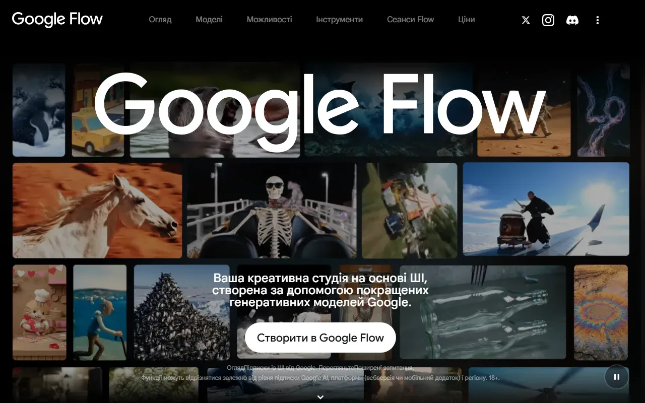The image size is (645, 403).
Task: Select the penguin in snow thumbnail
Action: (x=39, y=110)
